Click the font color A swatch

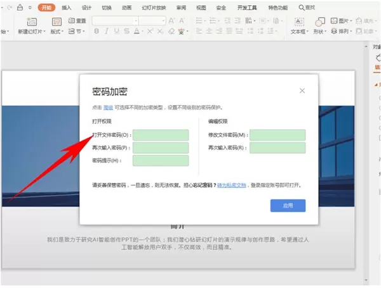(x=137, y=31)
